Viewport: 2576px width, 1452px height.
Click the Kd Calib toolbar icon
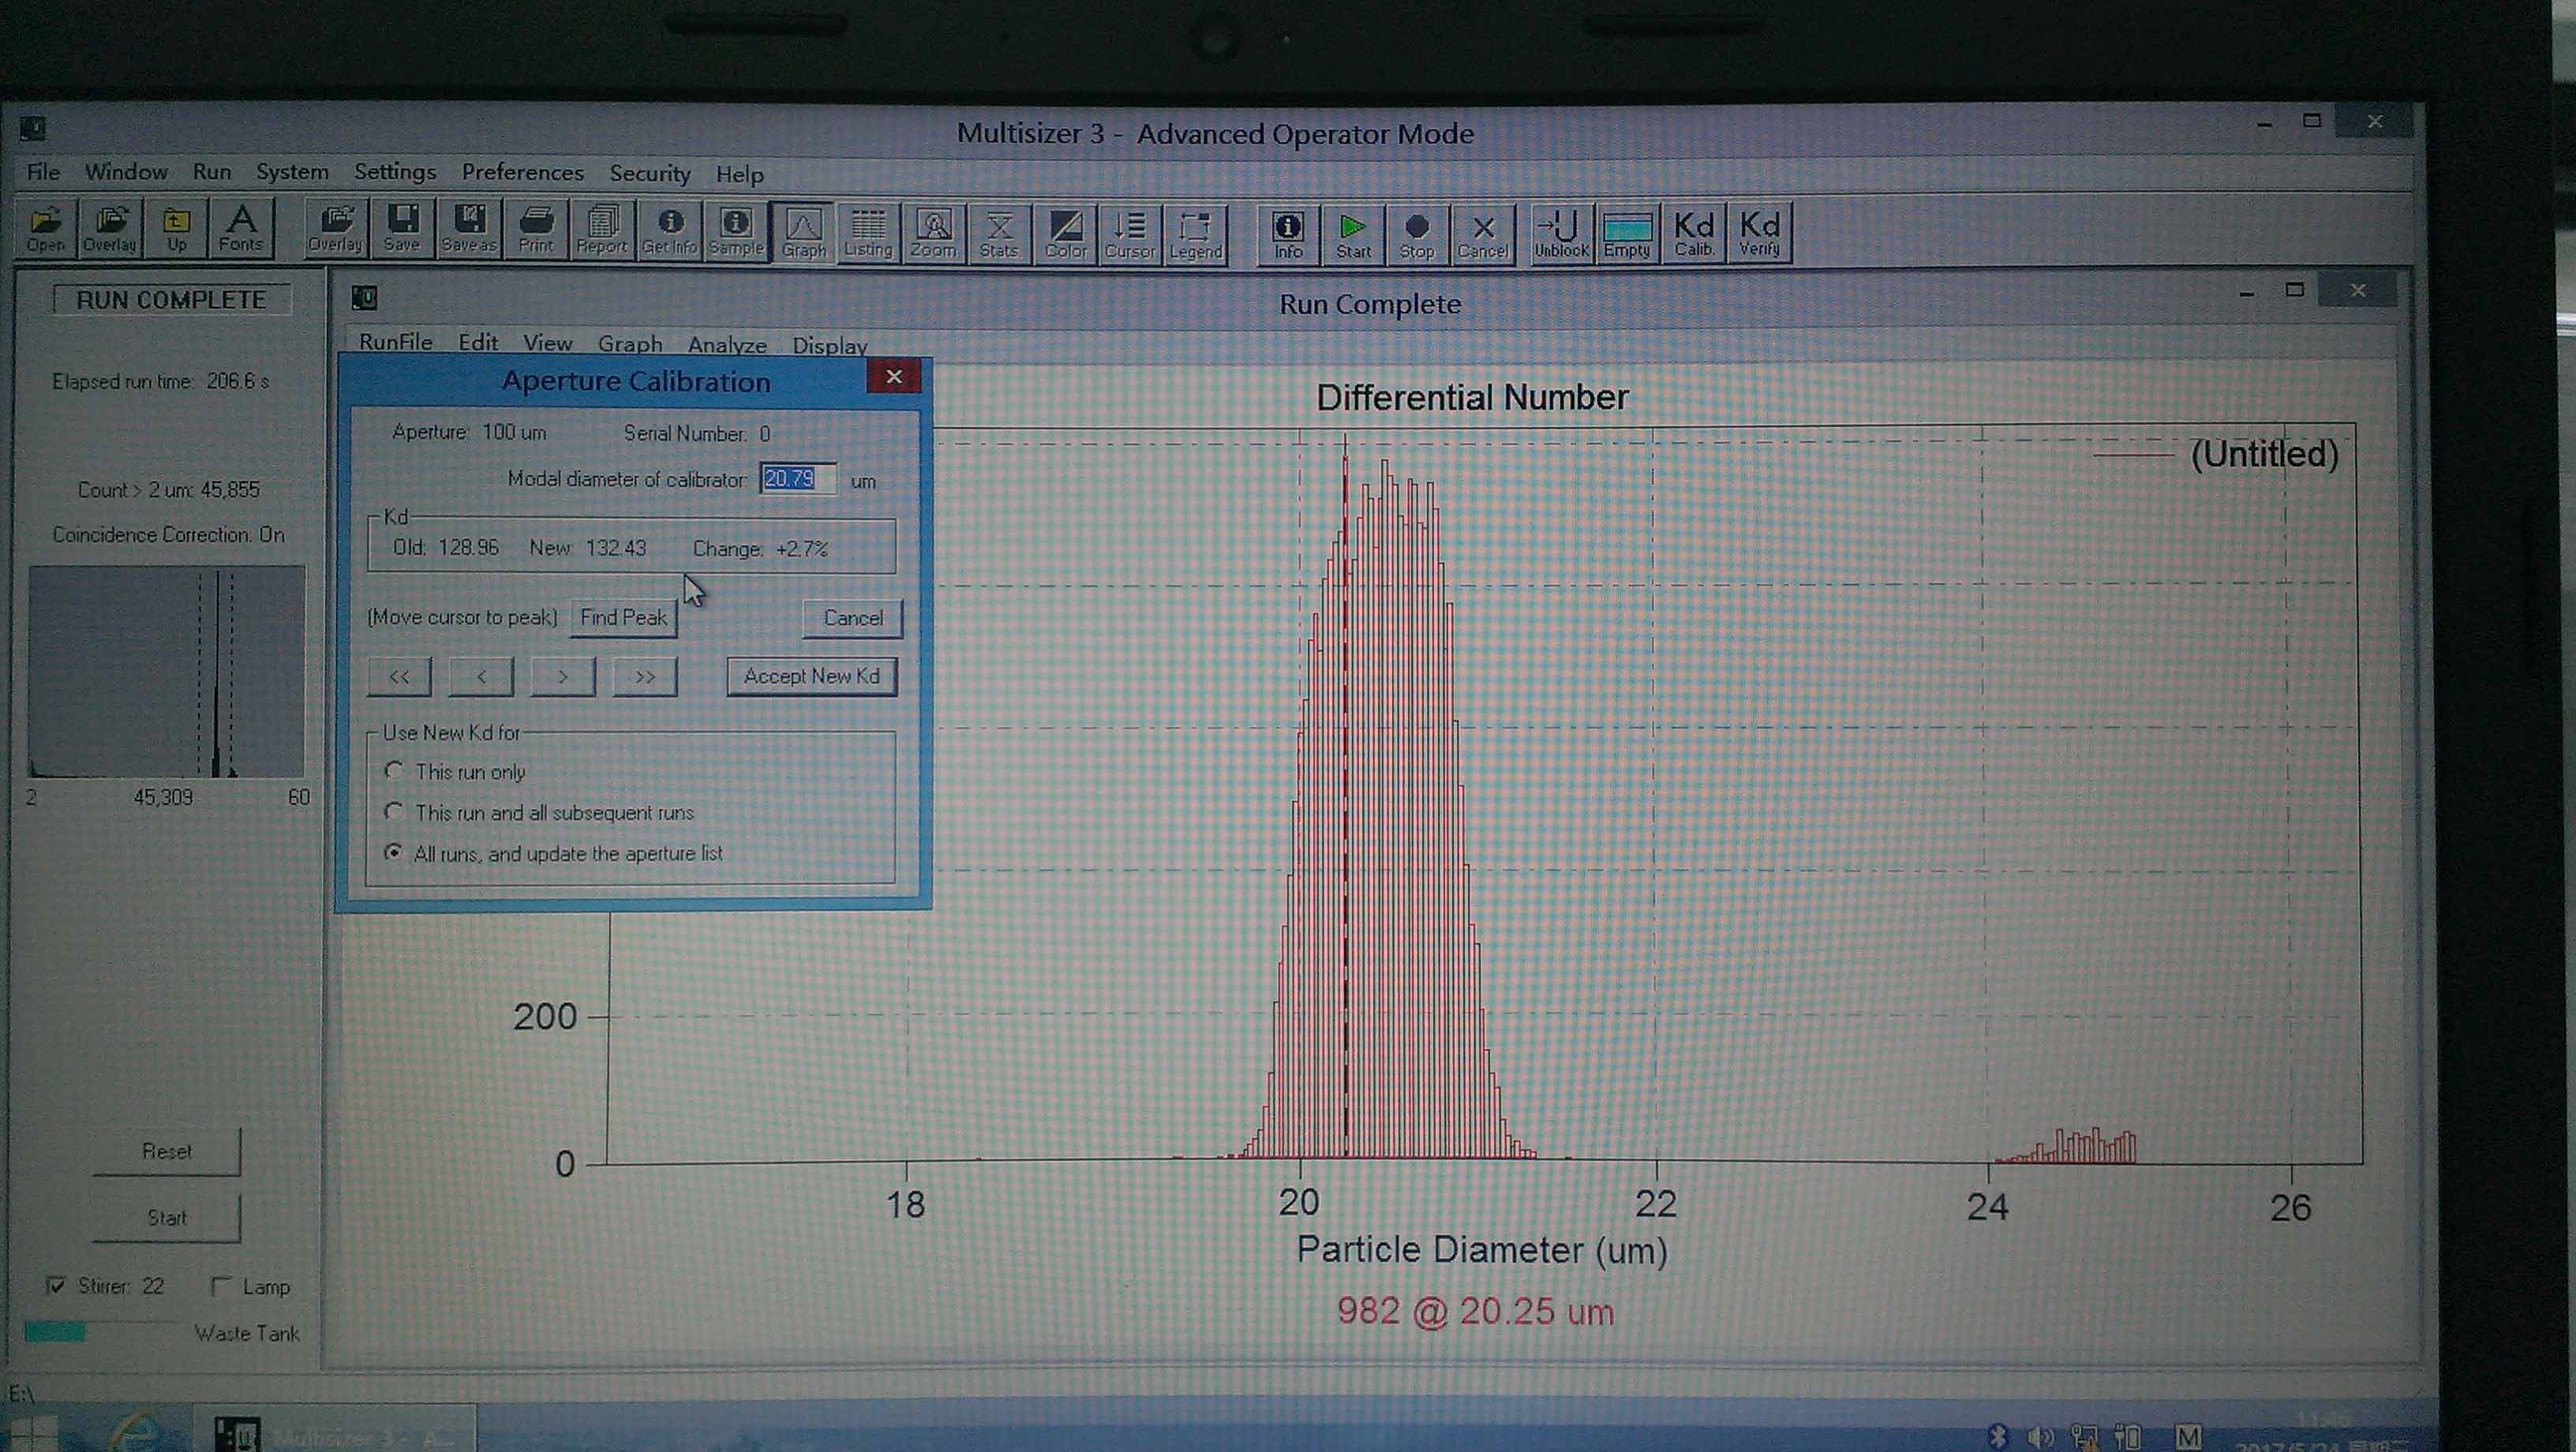pyautogui.click(x=1693, y=233)
